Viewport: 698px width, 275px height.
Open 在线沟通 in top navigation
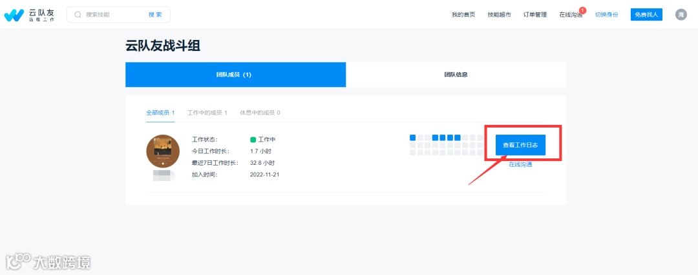[571, 15]
